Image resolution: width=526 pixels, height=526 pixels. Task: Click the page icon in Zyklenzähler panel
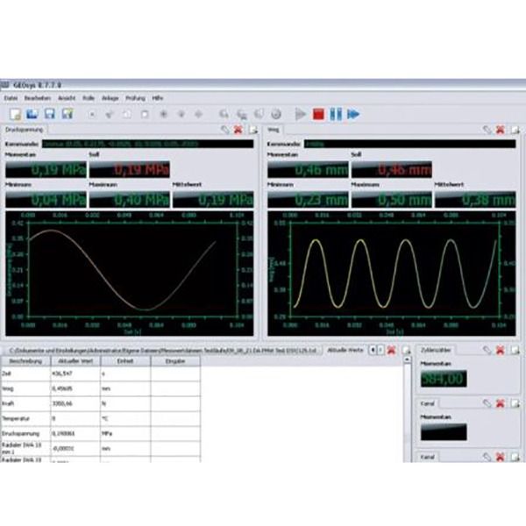pos(515,350)
